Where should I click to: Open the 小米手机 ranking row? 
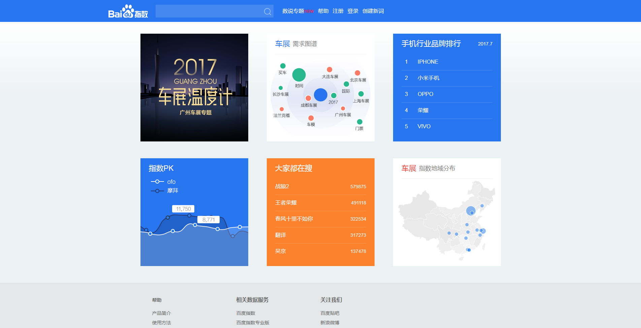point(447,78)
